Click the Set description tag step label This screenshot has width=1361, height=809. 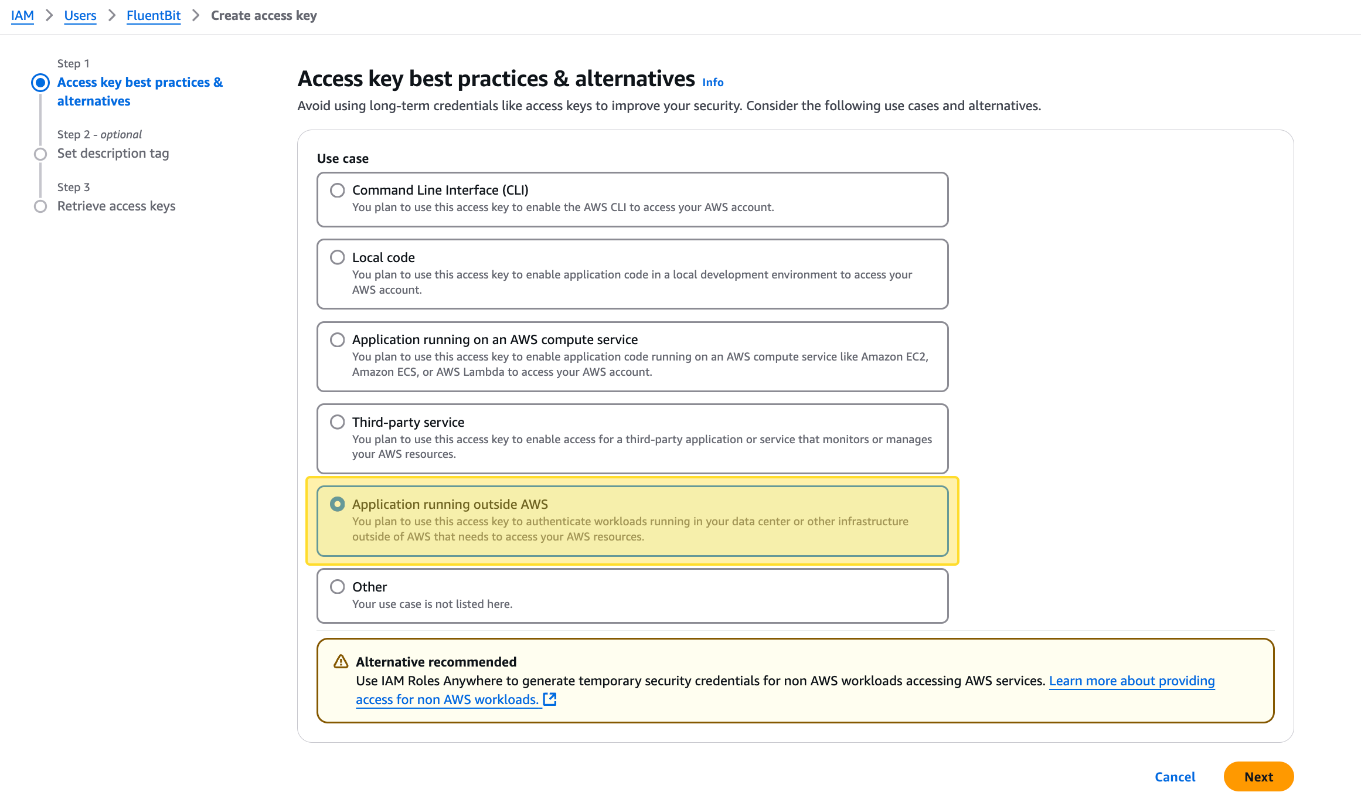tap(113, 154)
